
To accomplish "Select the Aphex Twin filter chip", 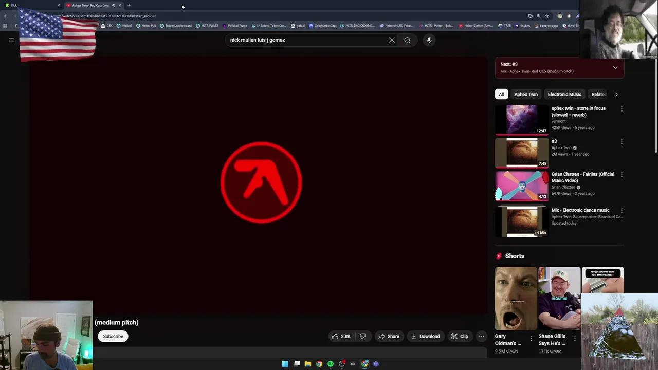I will click(x=526, y=94).
